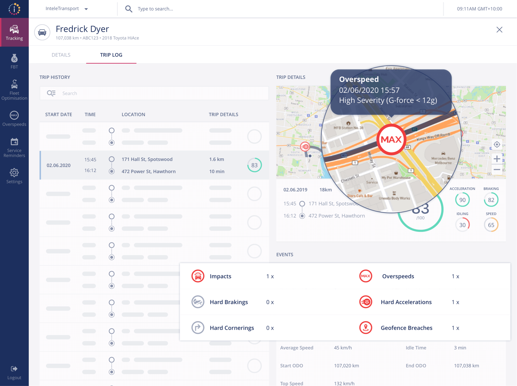Click the red MAX overspeed map marker
Viewport: 517px width, 386px height.
(x=391, y=139)
